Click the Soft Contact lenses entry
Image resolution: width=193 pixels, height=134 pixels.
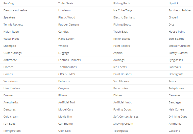[126, 117]
